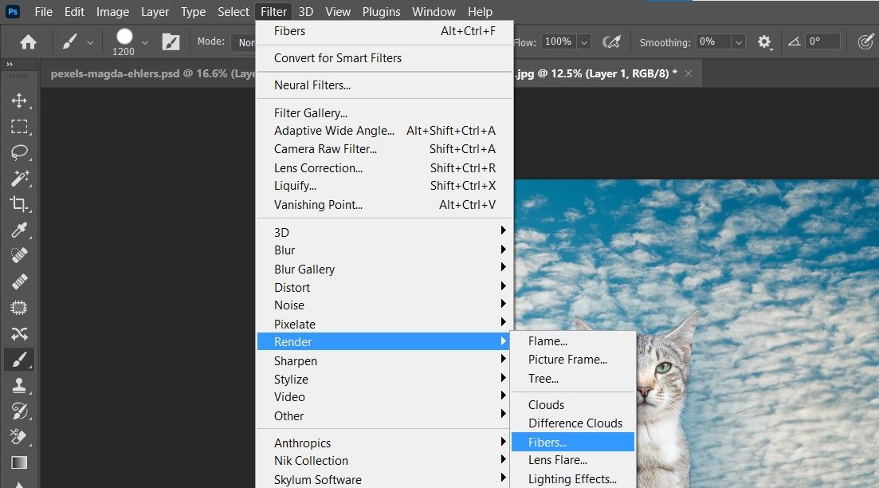The image size is (879, 488).
Task: Click the Flow value field 100%
Action: [559, 41]
